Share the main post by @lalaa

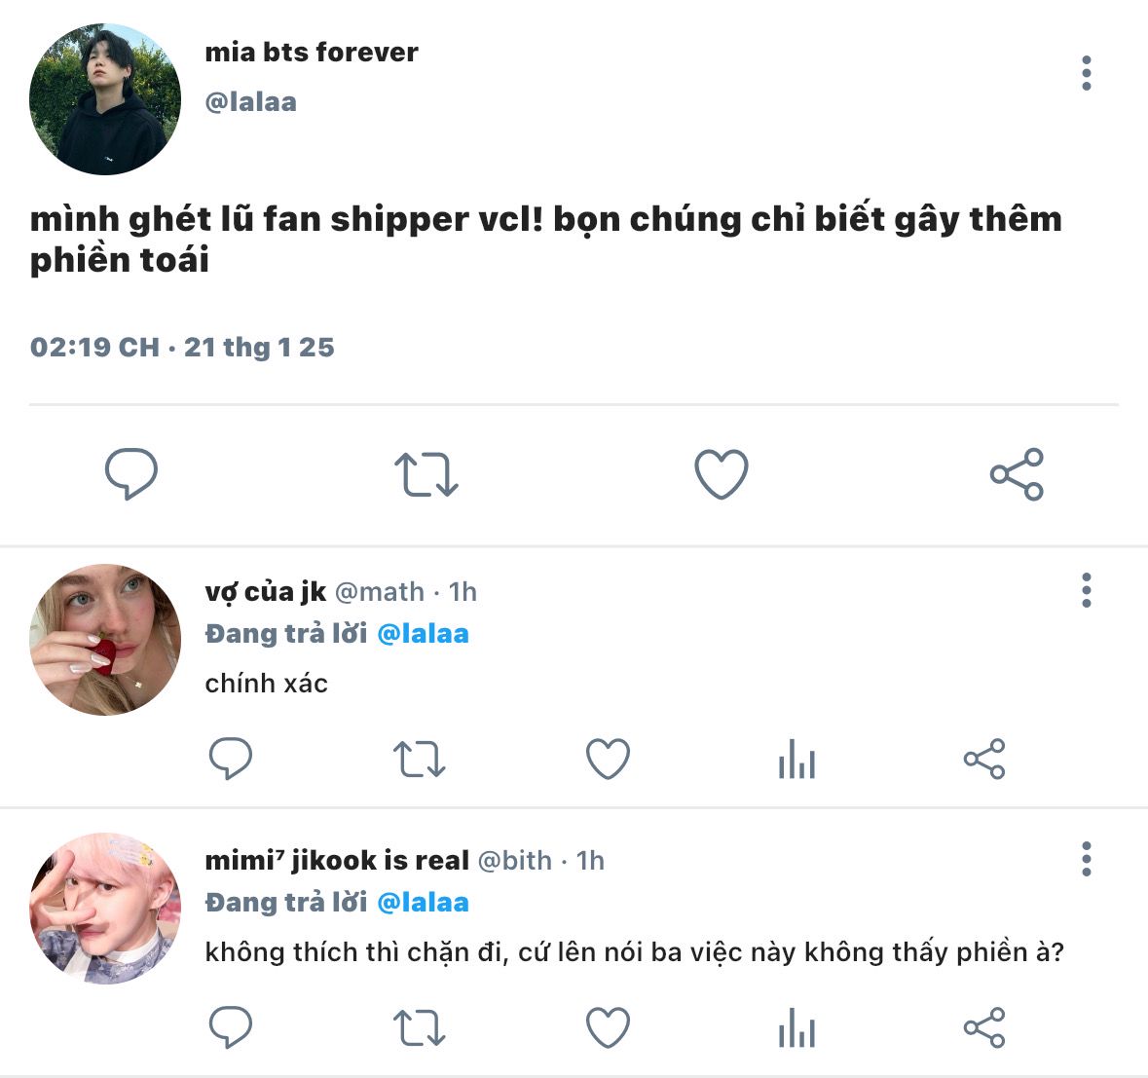1017,474
